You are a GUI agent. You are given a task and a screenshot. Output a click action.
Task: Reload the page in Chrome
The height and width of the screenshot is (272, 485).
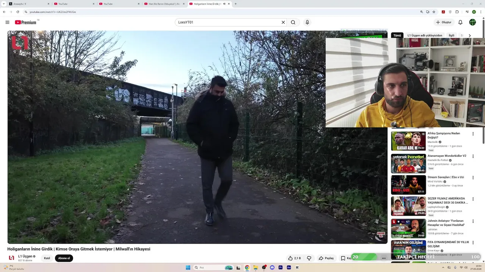point(17,12)
